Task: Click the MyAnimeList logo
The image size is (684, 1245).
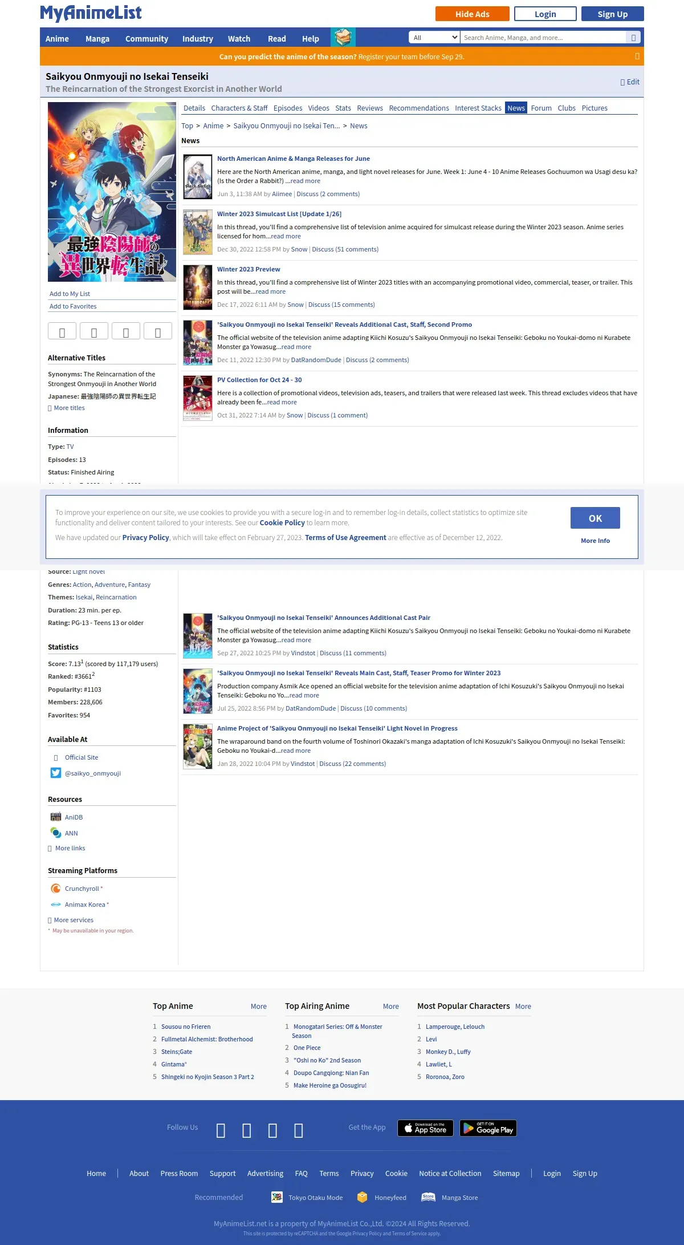Action: pyautogui.click(x=91, y=13)
